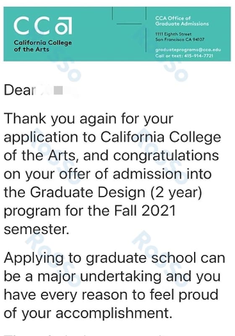Click 'Fall 2021' in the letter body
235x336 pixels.
tap(145, 211)
